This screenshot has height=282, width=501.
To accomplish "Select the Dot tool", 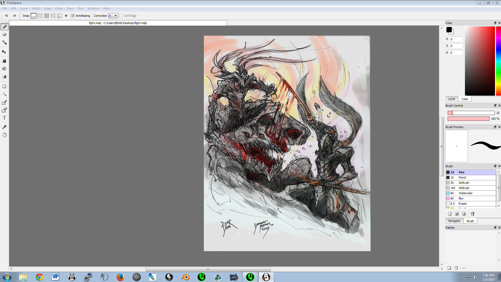I will pos(4,42).
